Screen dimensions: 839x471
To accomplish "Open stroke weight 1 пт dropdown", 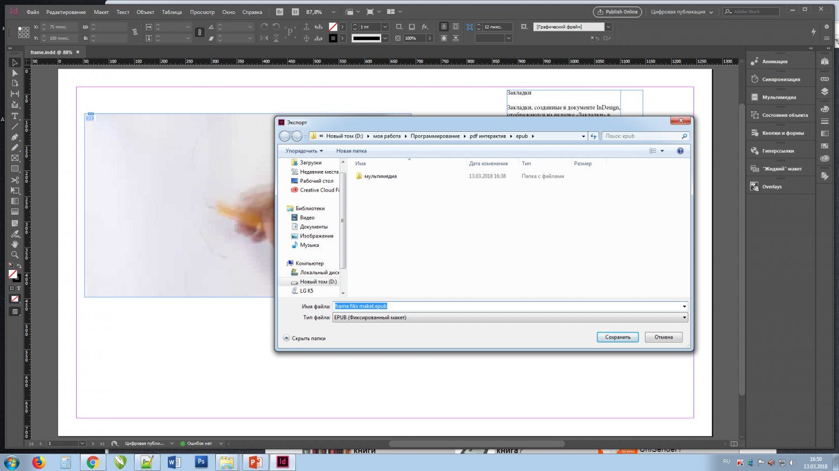I will (x=385, y=27).
